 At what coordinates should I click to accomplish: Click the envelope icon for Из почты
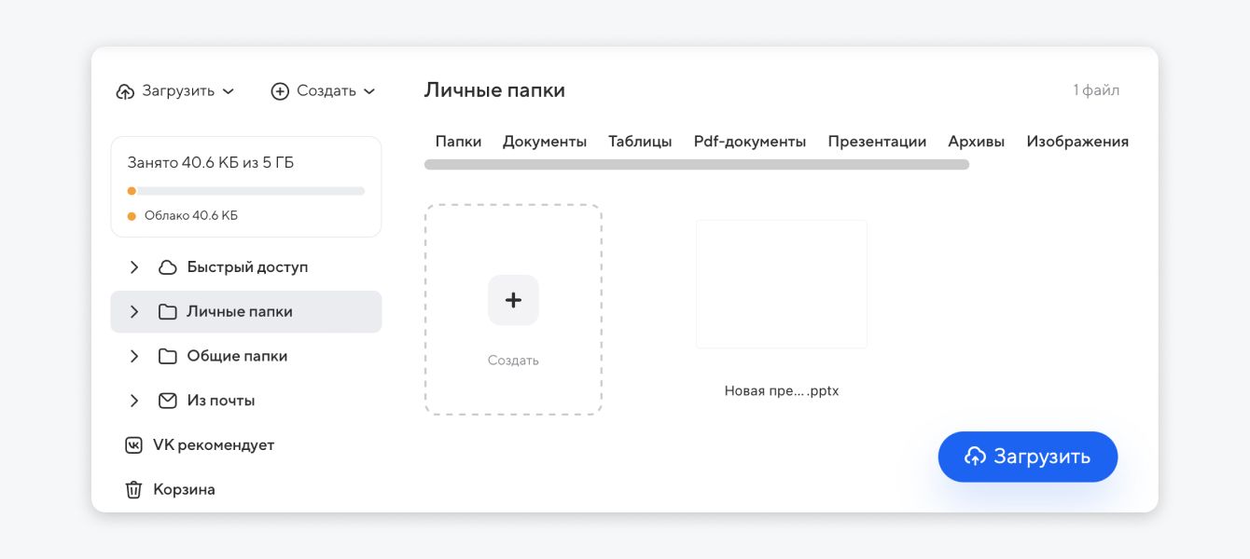[x=166, y=400]
